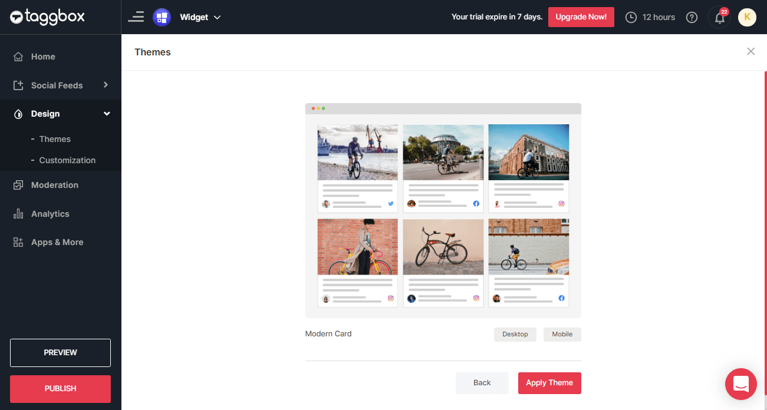767x410 pixels.
Task: Click the Modern Card theme preview image
Action: 443,216
